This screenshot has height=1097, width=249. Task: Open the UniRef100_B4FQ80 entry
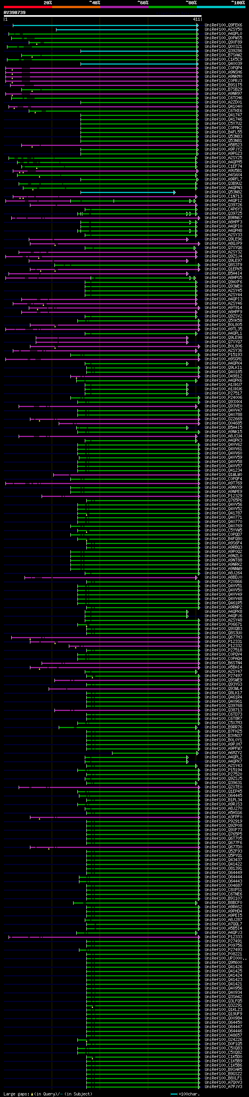point(223,539)
